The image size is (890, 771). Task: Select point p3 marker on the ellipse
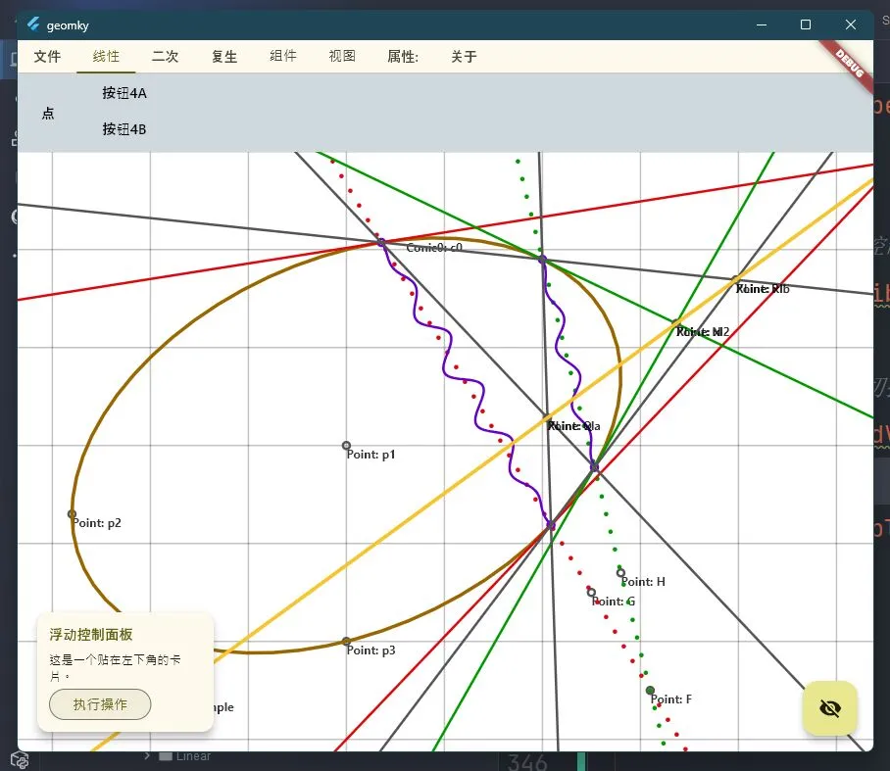pos(346,642)
